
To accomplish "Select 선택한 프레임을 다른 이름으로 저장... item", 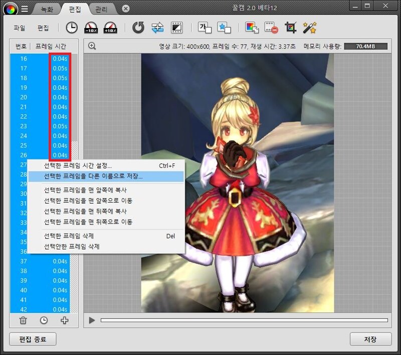I will [x=106, y=176].
